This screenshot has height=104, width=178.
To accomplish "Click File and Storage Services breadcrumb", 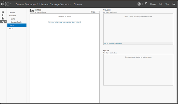I will (x=55, y=4).
